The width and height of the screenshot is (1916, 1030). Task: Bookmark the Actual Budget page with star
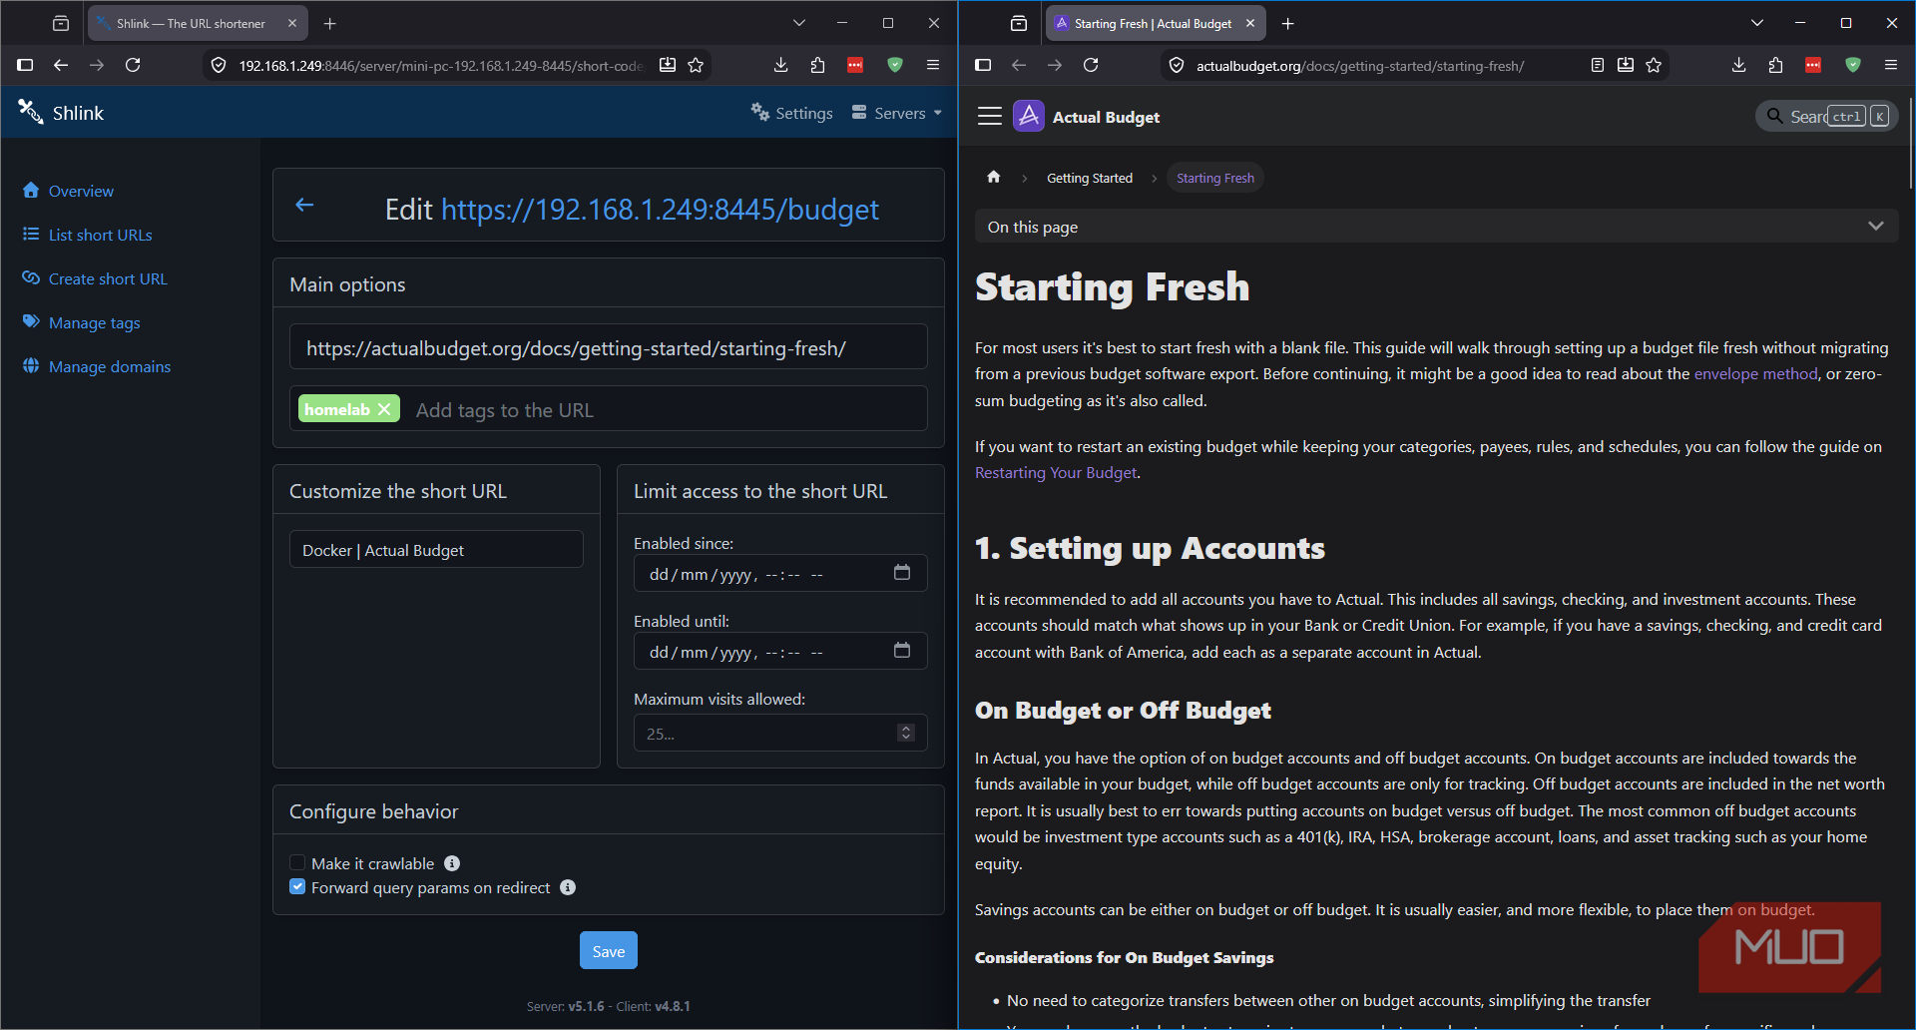pos(1654,65)
